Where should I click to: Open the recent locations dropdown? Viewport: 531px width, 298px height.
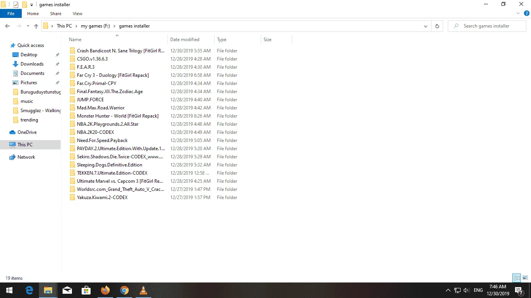pyautogui.click(x=28, y=26)
